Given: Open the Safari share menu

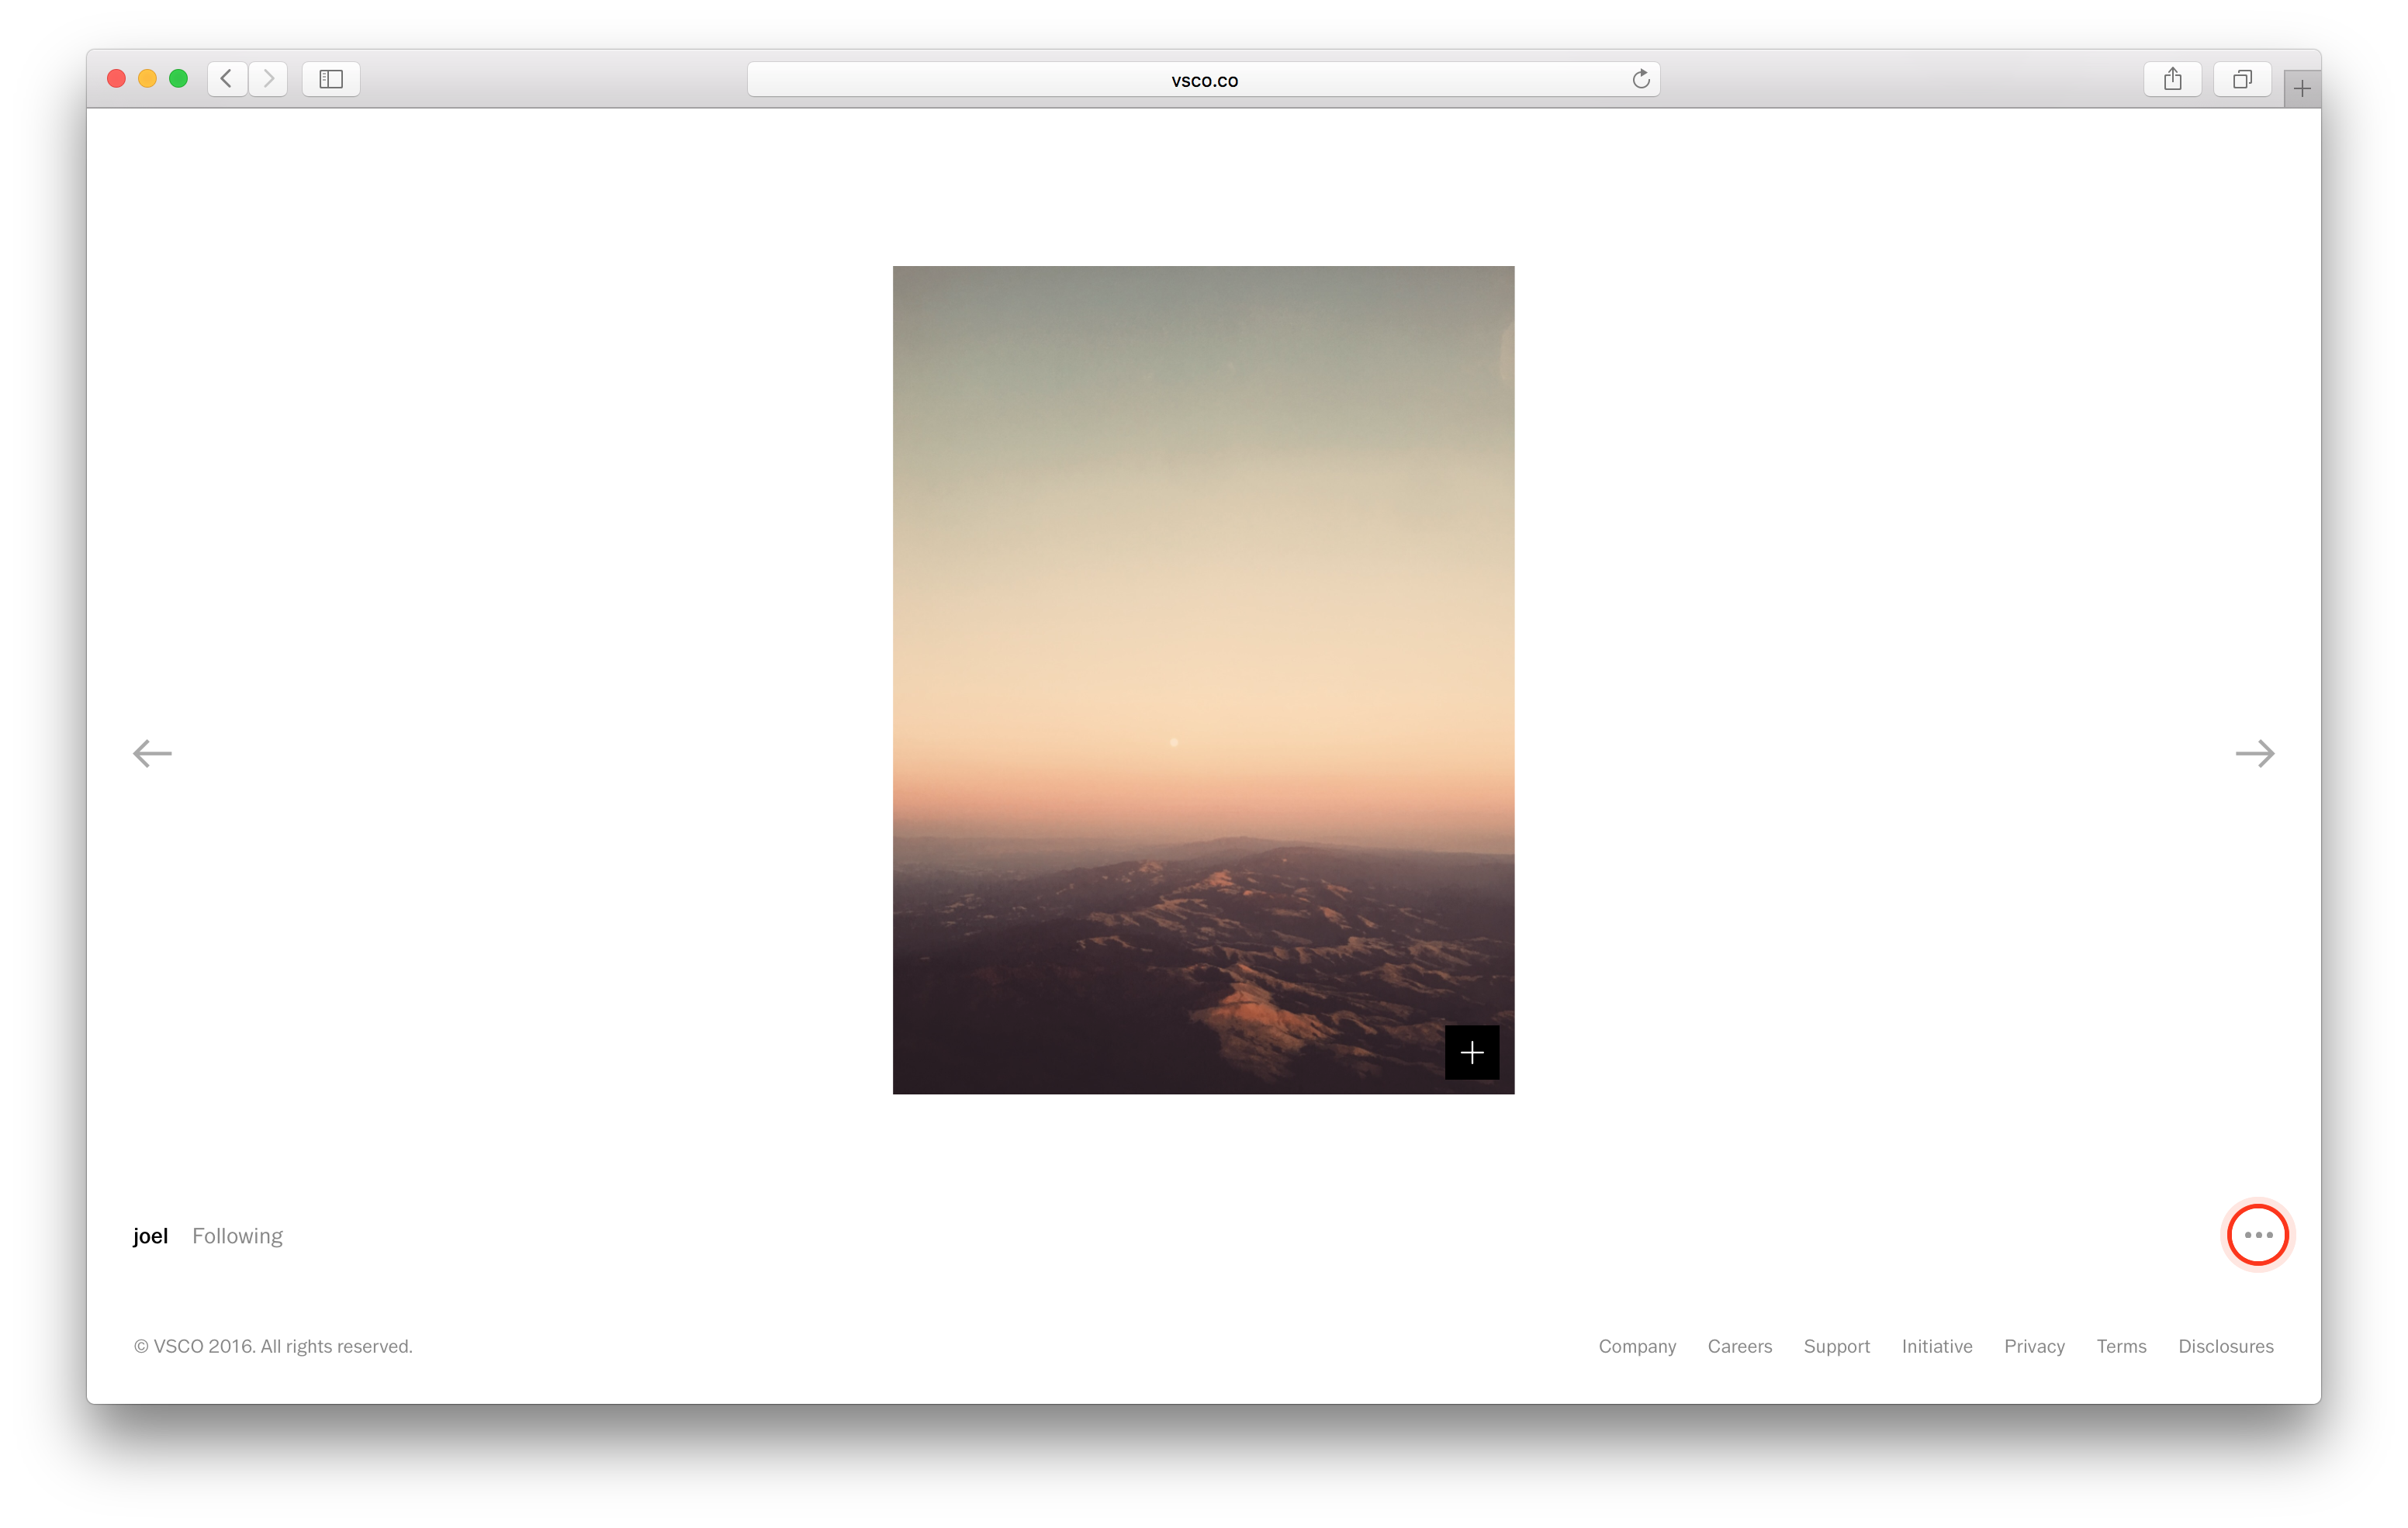Looking at the screenshot, I should (2172, 79).
